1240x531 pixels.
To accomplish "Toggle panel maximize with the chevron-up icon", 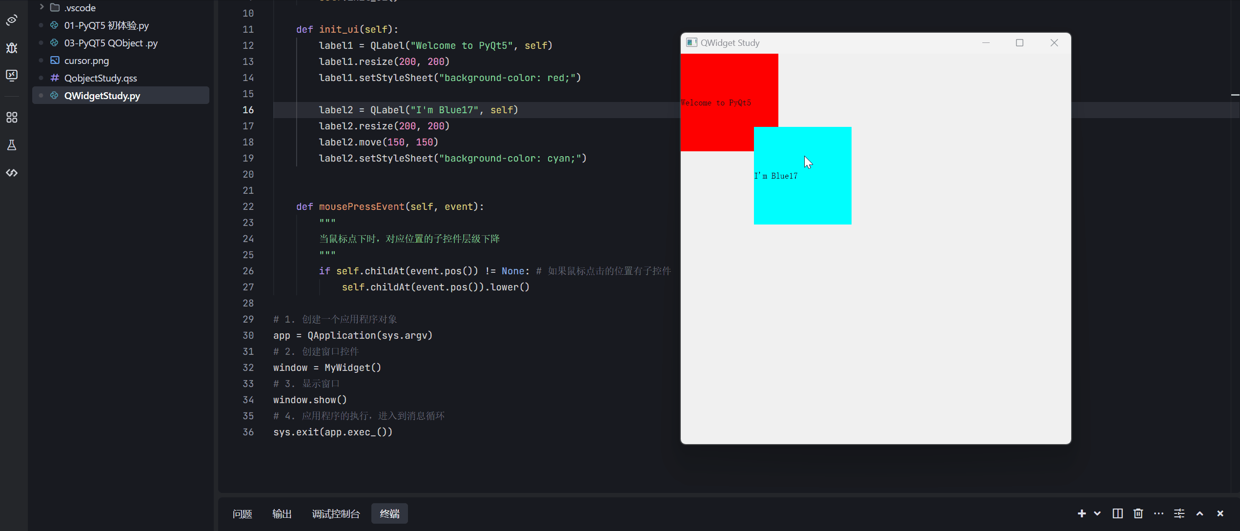I will (1199, 513).
